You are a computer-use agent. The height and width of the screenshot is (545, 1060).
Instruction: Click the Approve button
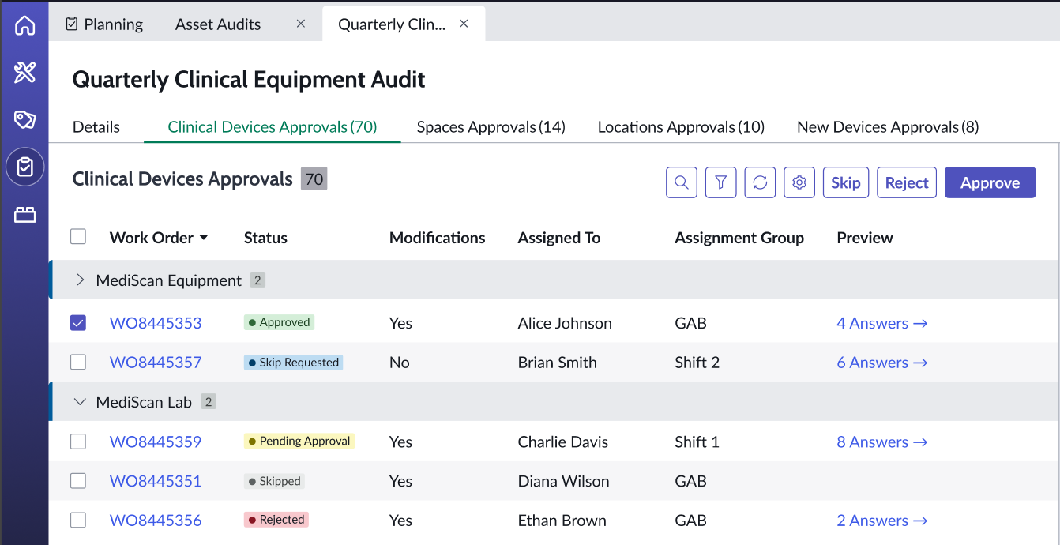[x=990, y=182]
